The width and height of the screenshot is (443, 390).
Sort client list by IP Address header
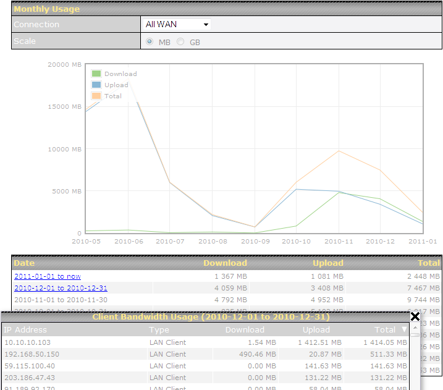pos(25,330)
